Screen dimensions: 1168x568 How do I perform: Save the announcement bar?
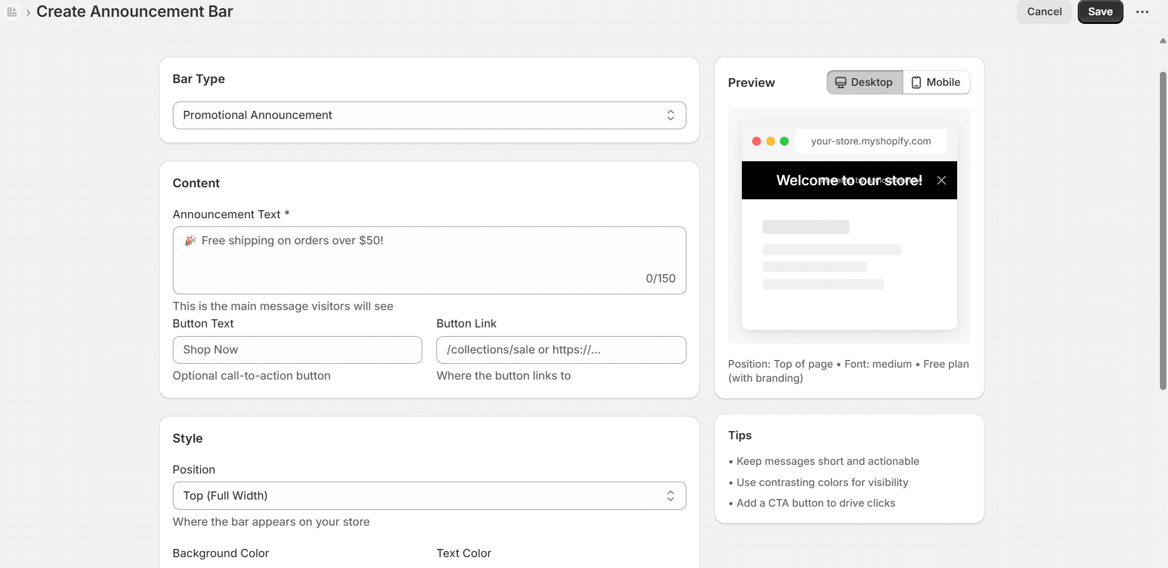[1100, 11]
